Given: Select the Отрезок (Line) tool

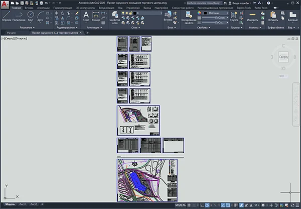Looking at the screenshot, I should coord(7,16).
